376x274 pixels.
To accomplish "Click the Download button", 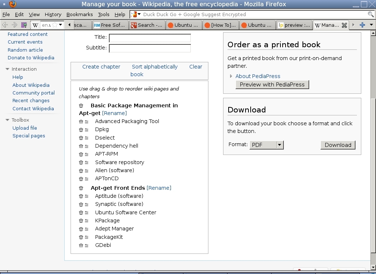I will [x=338, y=145].
